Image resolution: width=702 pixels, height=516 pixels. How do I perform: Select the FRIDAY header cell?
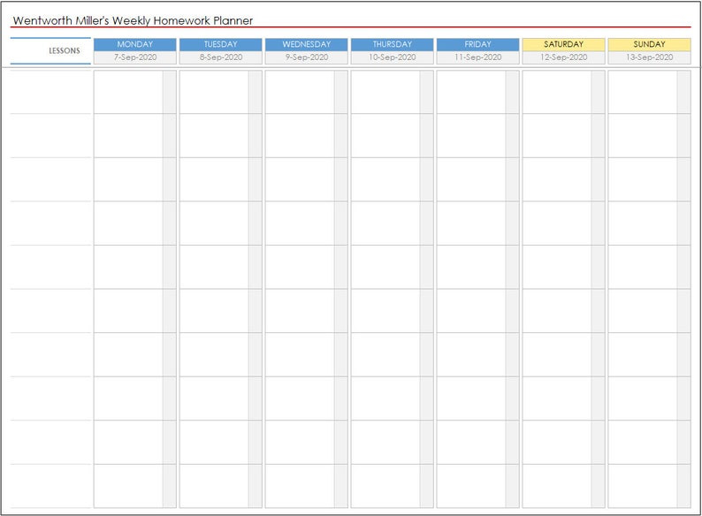[x=477, y=44]
